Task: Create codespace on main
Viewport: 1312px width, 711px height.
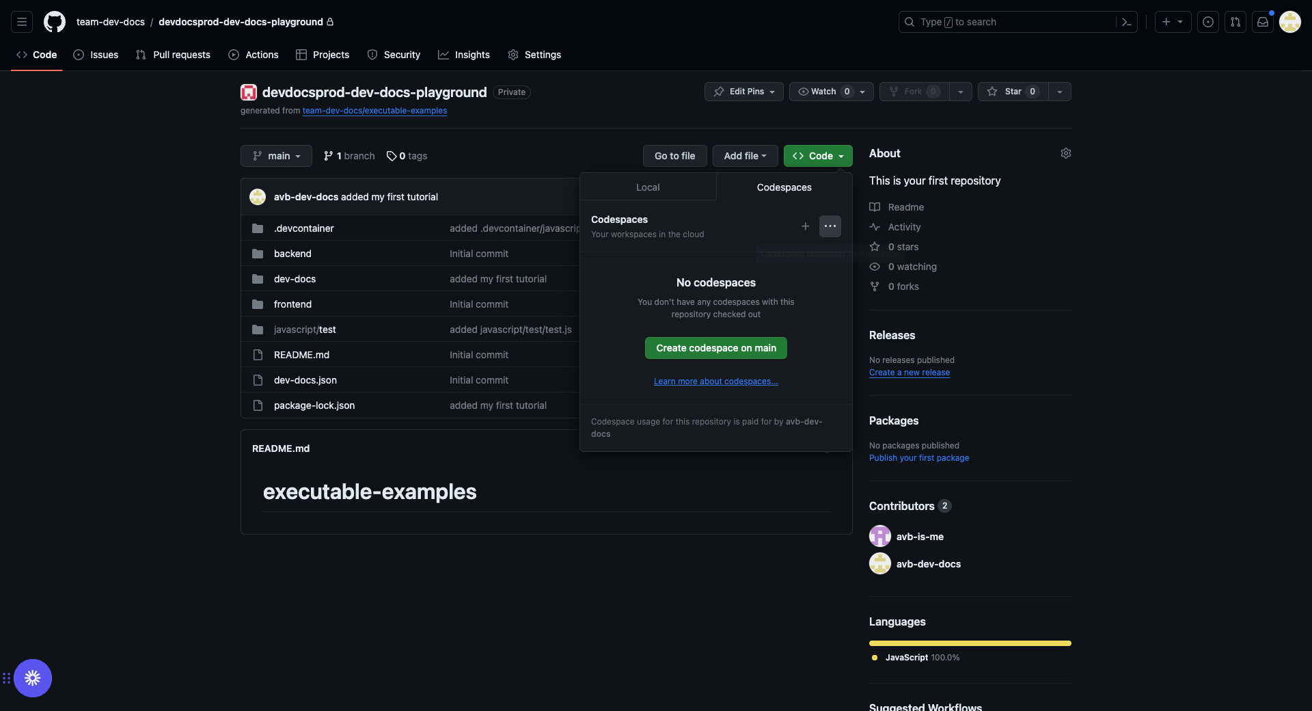Action: (715, 348)
